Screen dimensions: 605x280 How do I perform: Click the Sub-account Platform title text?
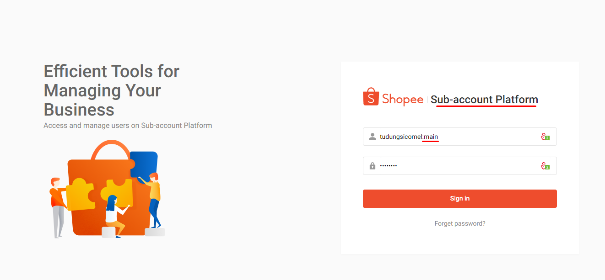484,100
